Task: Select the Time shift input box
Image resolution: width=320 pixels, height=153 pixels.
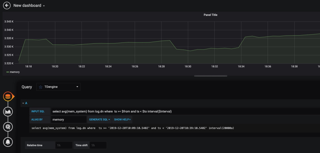Action: click(98, 145)
